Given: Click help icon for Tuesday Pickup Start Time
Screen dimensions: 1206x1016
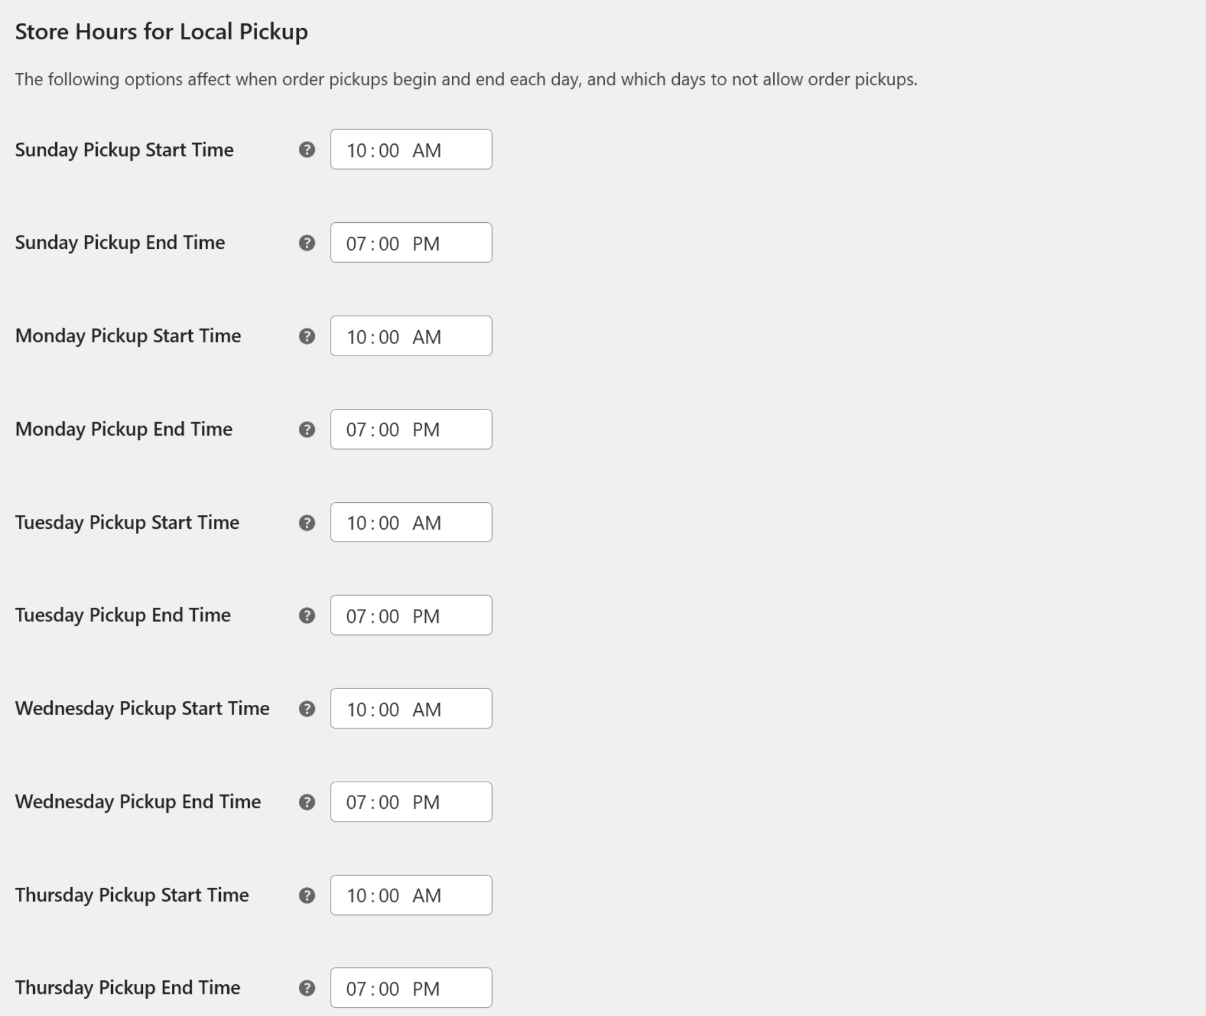Looking at the screenshot, I should [x=307, y=523].
